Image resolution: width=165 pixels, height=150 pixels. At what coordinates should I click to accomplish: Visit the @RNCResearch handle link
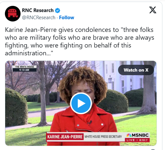coord(39,18)
